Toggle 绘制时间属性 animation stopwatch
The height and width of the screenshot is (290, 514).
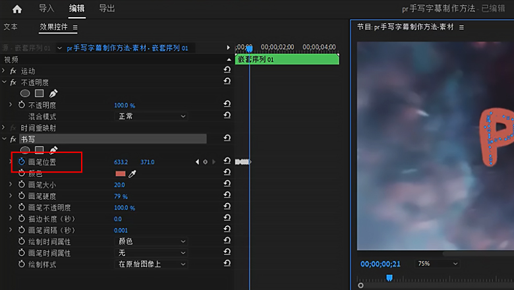click(x=22, y=241)
